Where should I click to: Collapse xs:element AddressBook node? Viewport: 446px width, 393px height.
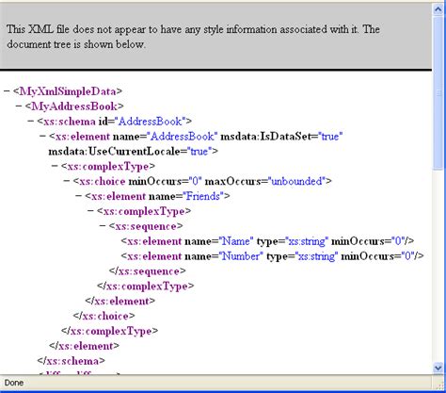coord(42,136)
